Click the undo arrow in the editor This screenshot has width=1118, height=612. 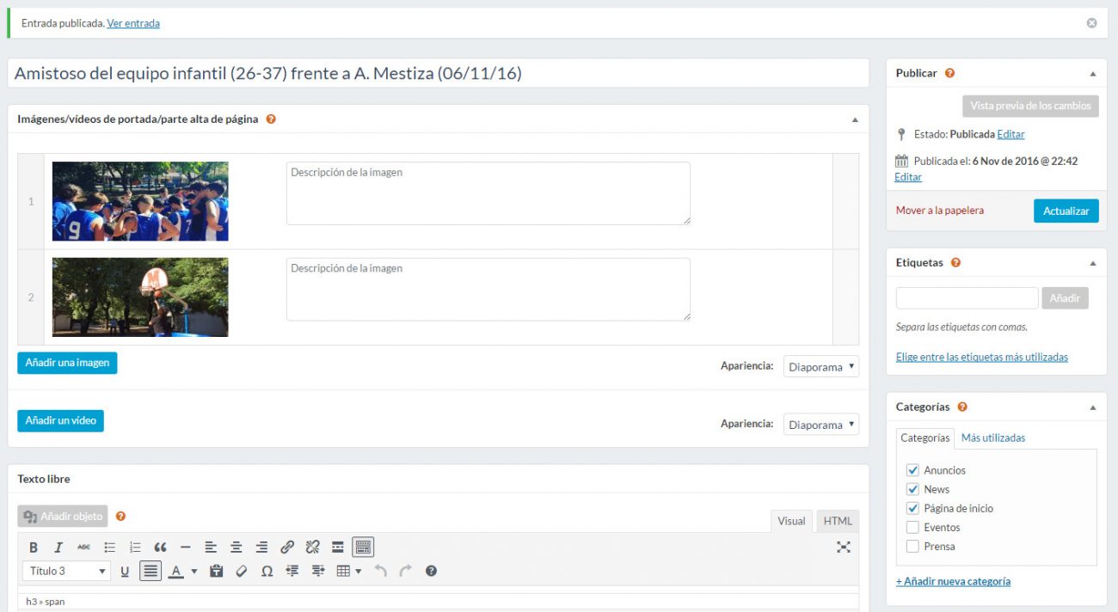coord(381,571)
